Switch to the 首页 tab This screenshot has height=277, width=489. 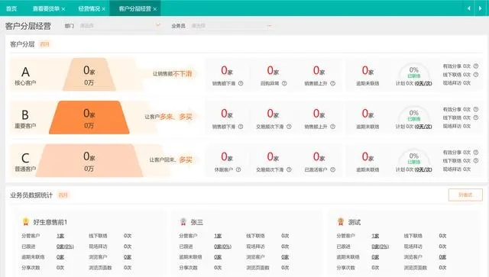[11, 8]
